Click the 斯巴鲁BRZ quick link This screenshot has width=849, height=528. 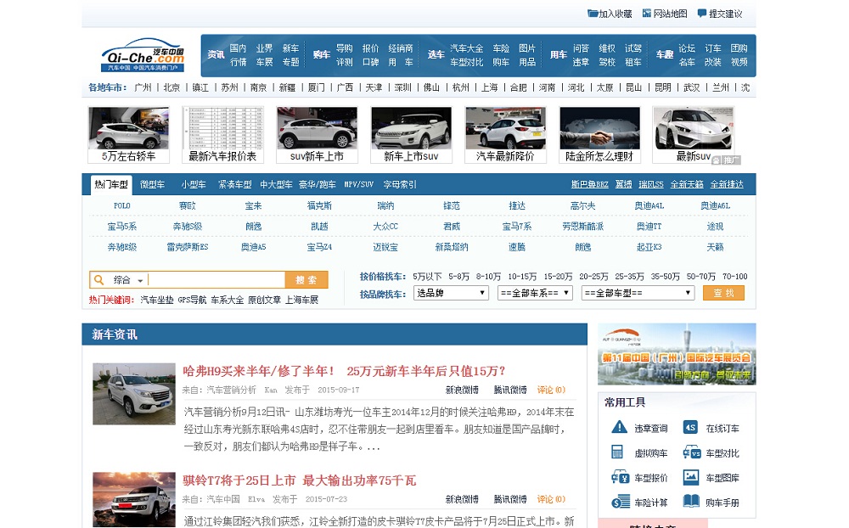point(590,185)
